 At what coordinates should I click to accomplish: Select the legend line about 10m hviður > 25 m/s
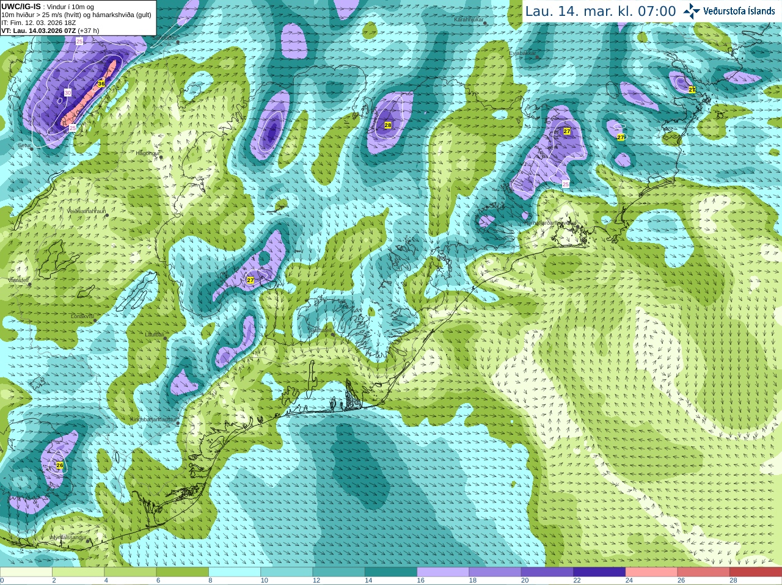[76, 15]
